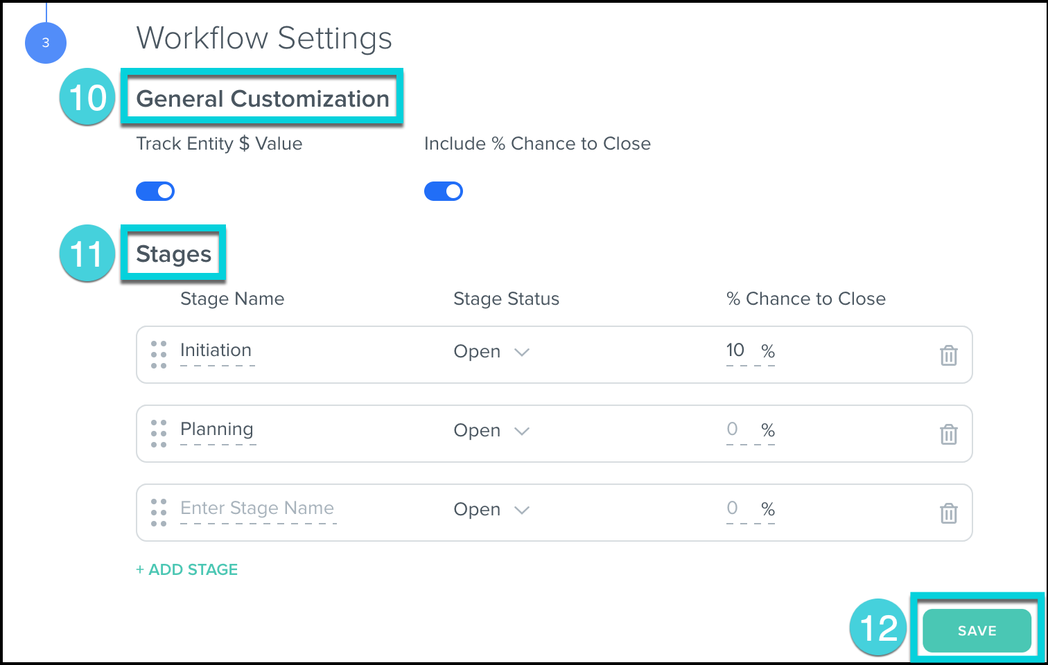Save the workflow settings
This screenshot has width=1048, height=665.
(977, 630)
